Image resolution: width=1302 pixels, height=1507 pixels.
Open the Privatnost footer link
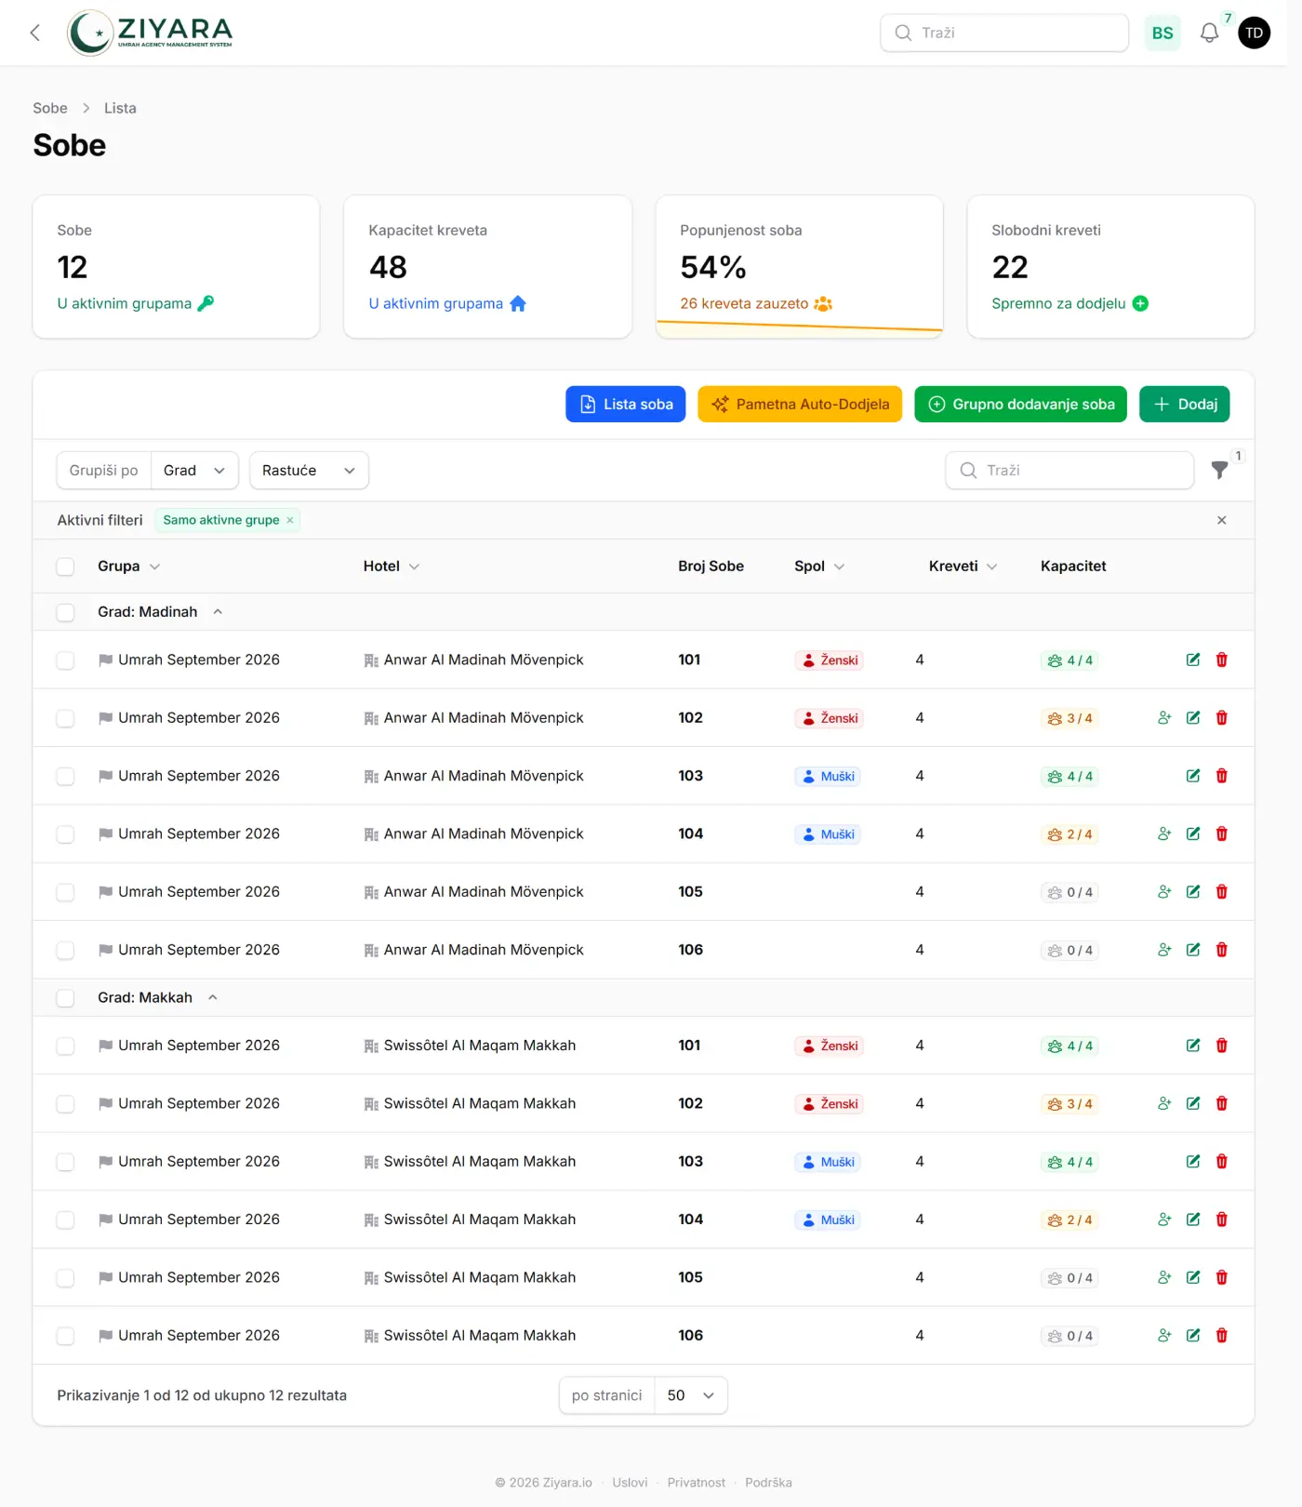[696, 1482]
